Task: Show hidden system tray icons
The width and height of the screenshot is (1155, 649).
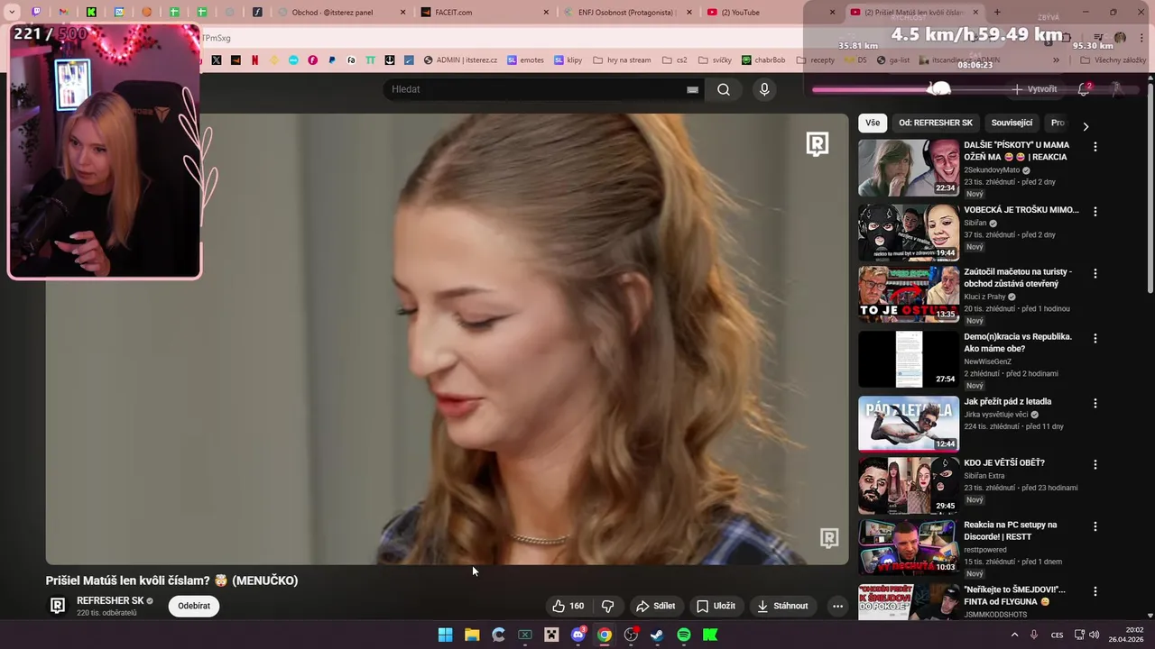Action: pos(1014,635)
